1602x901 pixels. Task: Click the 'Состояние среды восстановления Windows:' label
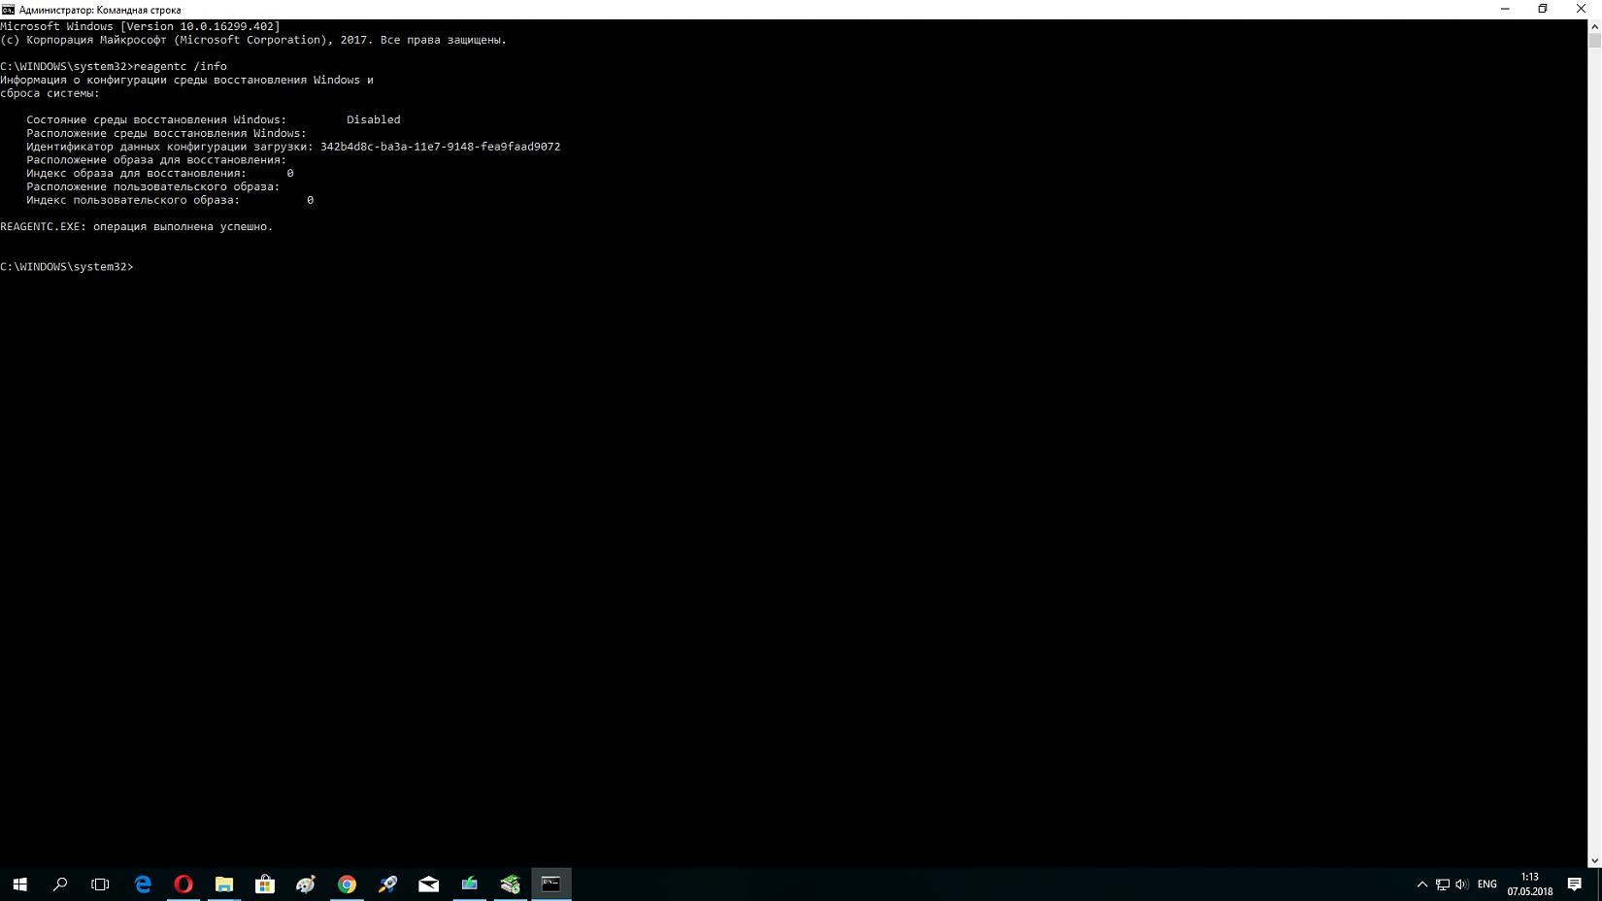tap(156, 120)
